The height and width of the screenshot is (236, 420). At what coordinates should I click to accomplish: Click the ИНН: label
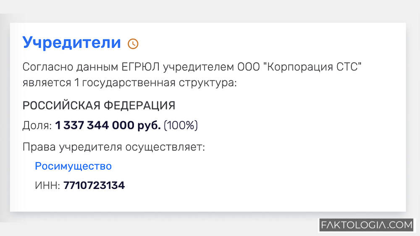coord(47,185)
